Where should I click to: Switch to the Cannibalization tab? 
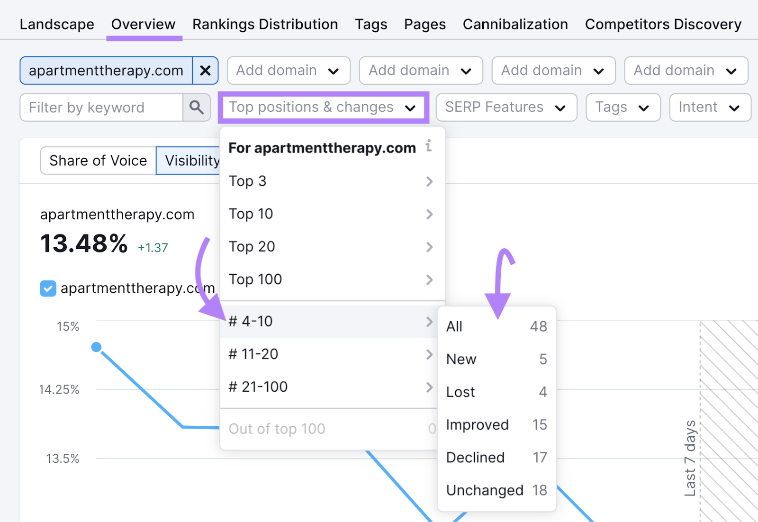515,24
